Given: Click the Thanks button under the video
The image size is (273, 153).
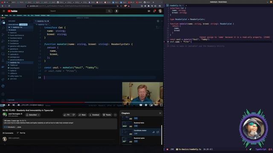Looking at the screenshot, I should 107,115.
